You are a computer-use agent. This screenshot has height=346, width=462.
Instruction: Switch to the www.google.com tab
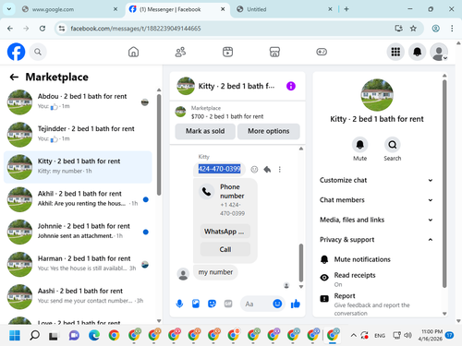tap(69, 9)
